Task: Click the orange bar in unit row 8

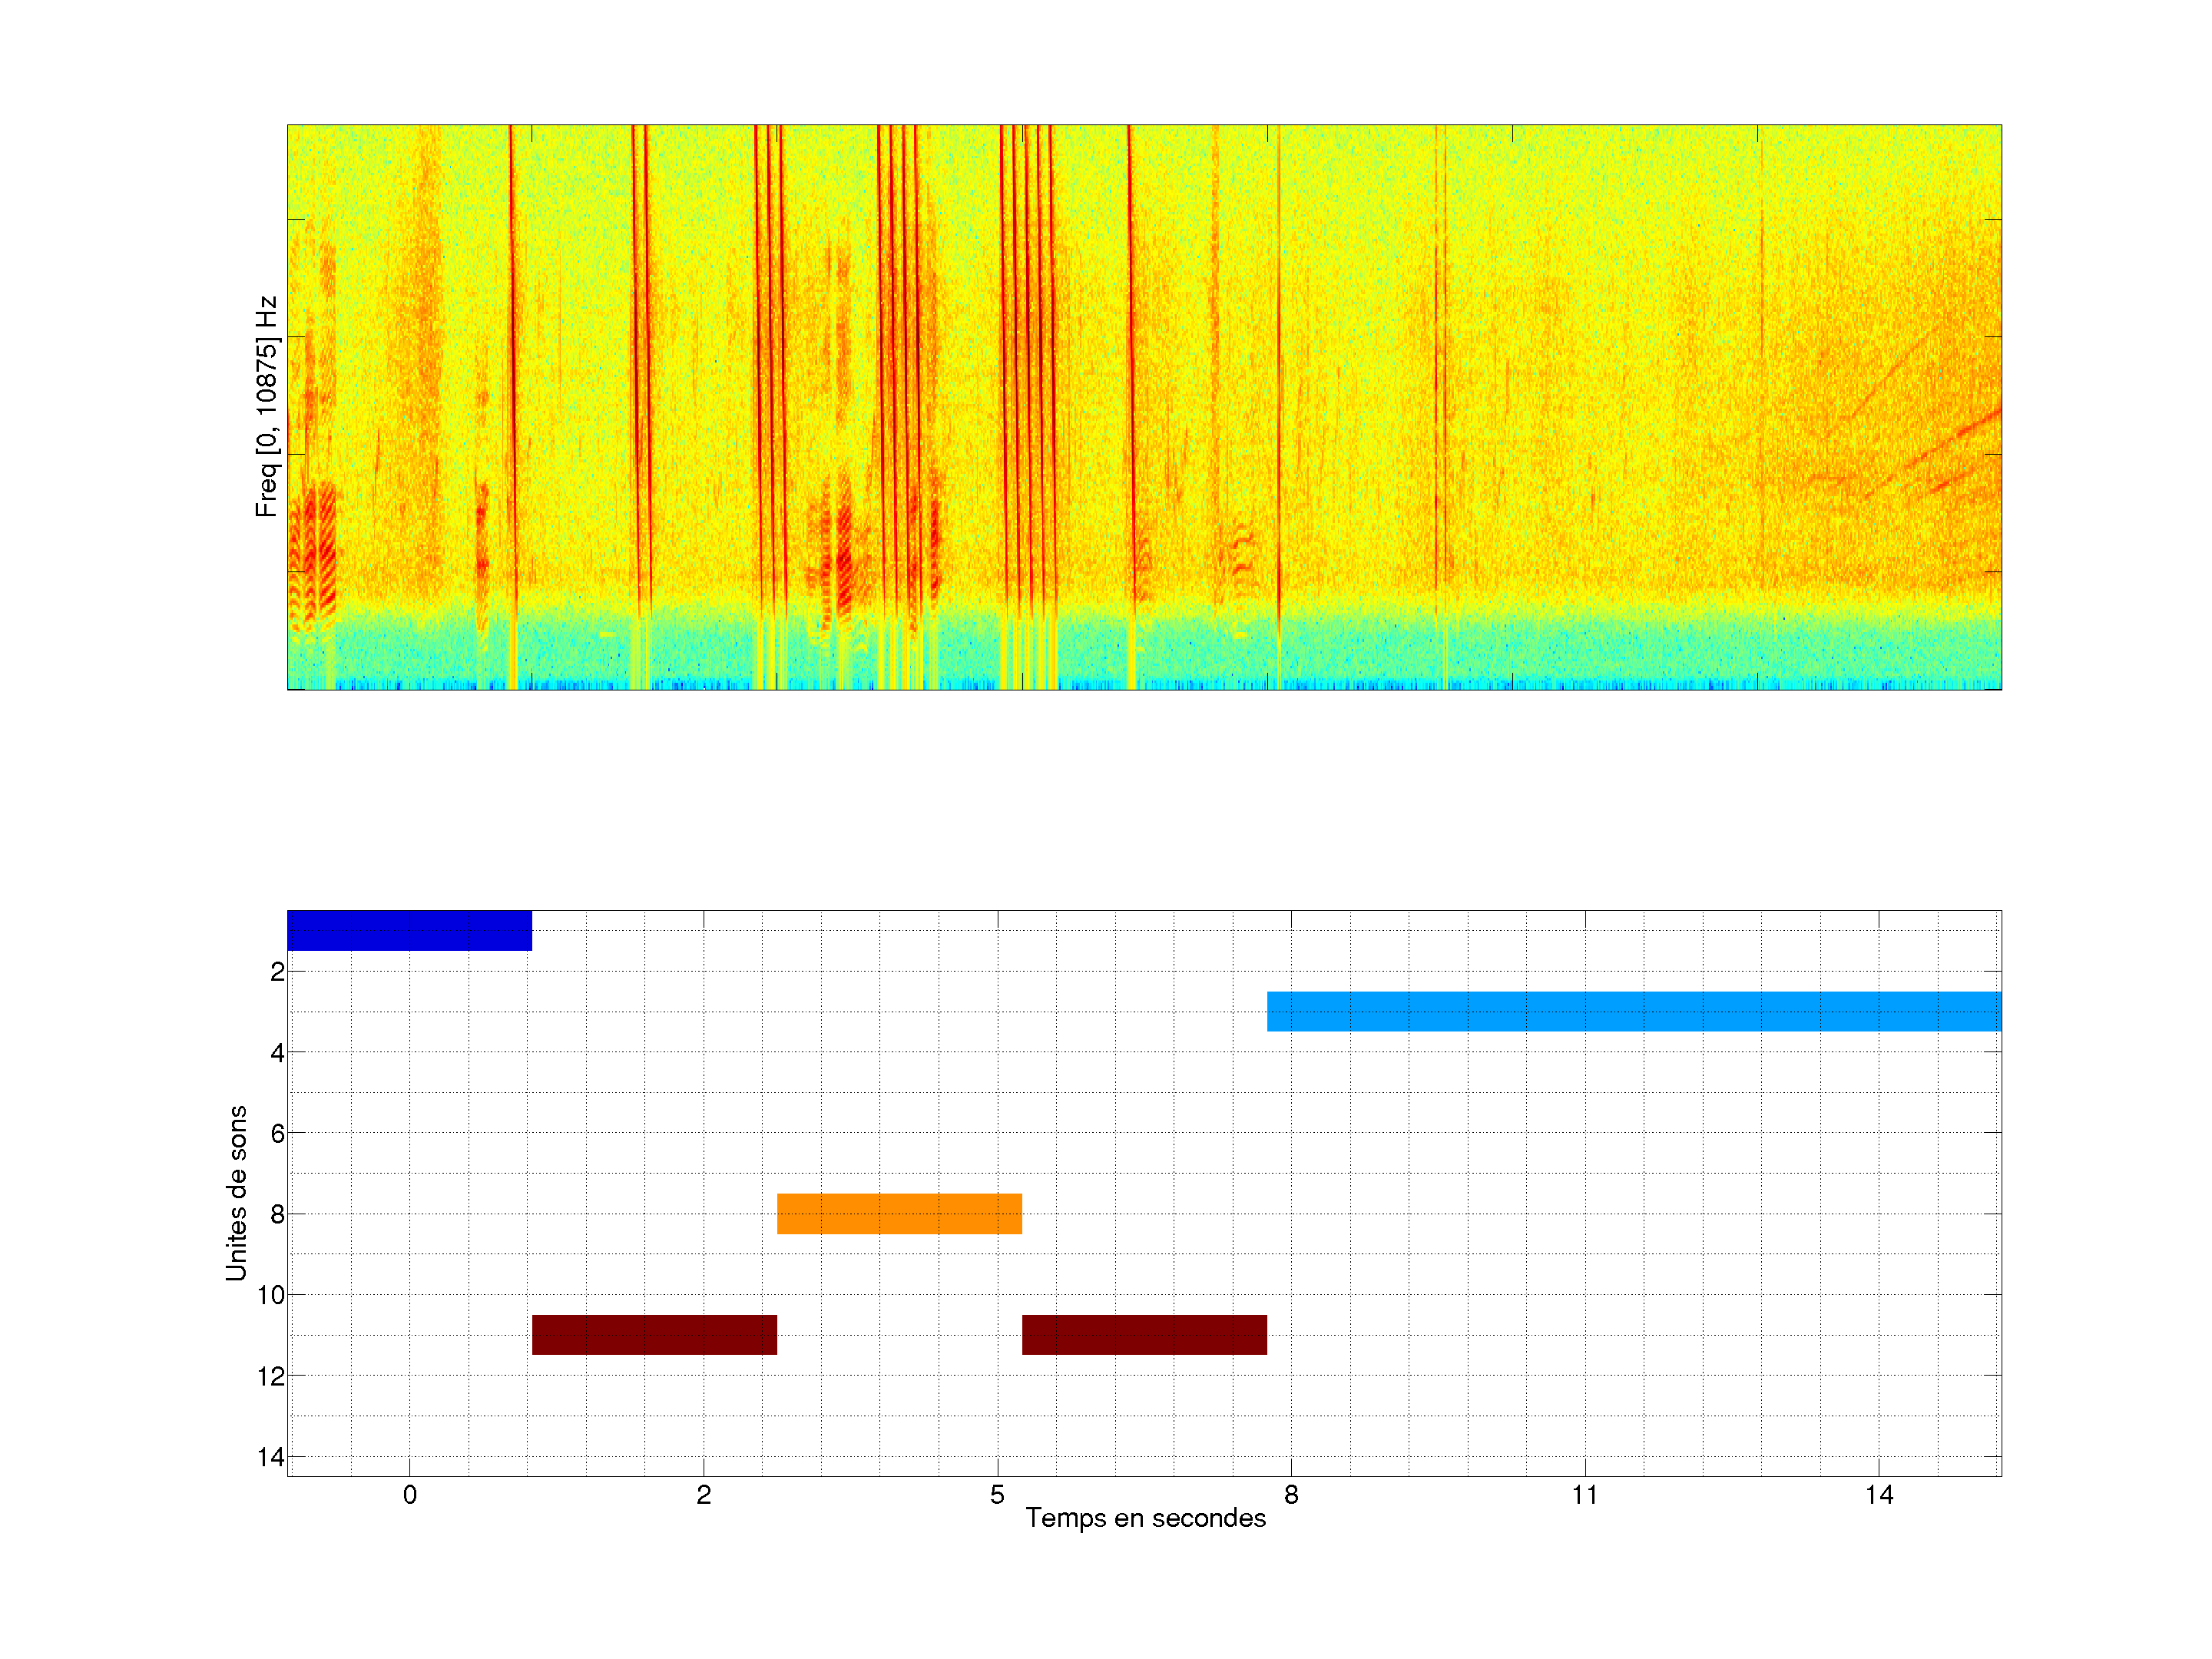Action: pos(899,1213)
